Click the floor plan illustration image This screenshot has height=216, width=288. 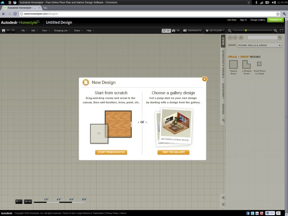111,127
